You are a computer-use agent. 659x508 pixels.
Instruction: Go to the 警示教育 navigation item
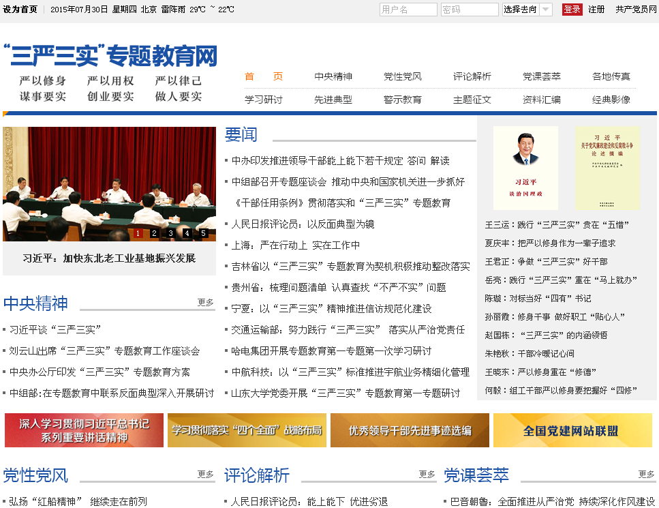tap(403, 100)
